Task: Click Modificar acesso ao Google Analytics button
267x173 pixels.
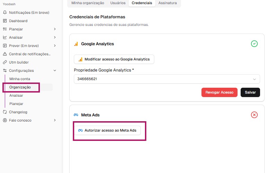Action: click(x=114, y=59)
